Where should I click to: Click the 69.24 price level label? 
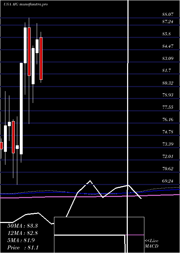tap(168, 181)
